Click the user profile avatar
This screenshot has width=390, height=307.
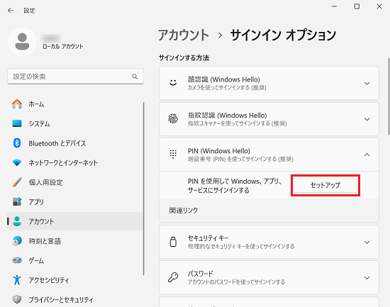[x=22, y=42]
